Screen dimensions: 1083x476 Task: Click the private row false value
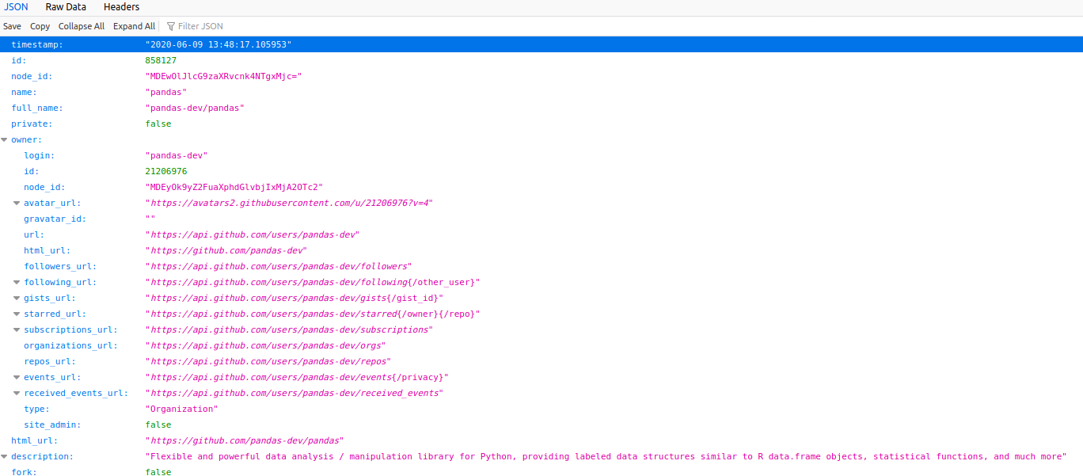point(158,124)
